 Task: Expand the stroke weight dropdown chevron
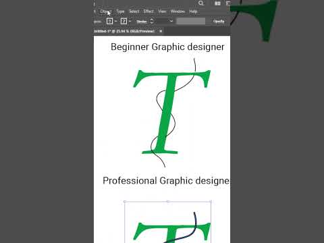coord(171,21)
